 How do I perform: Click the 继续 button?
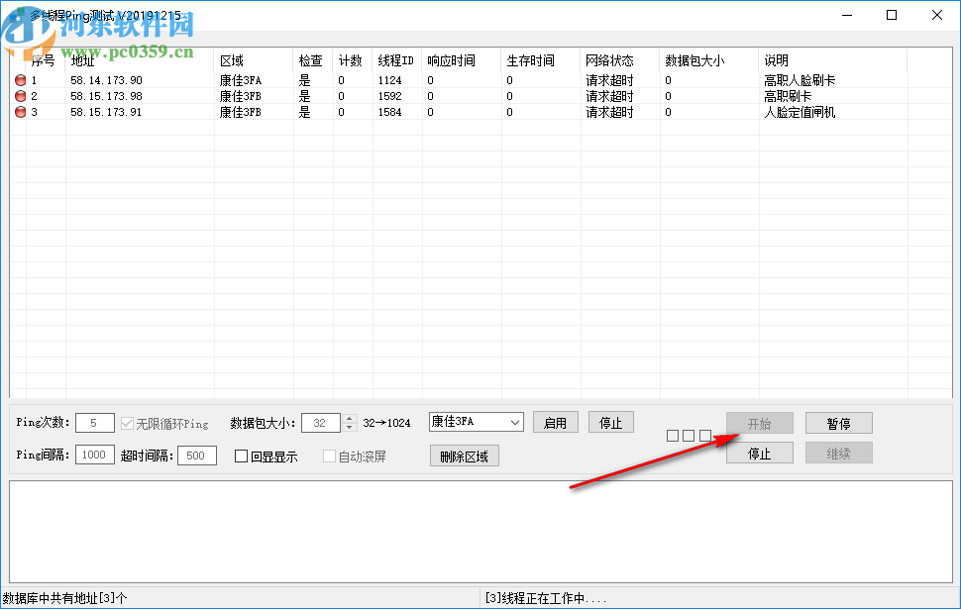[838, 454]
